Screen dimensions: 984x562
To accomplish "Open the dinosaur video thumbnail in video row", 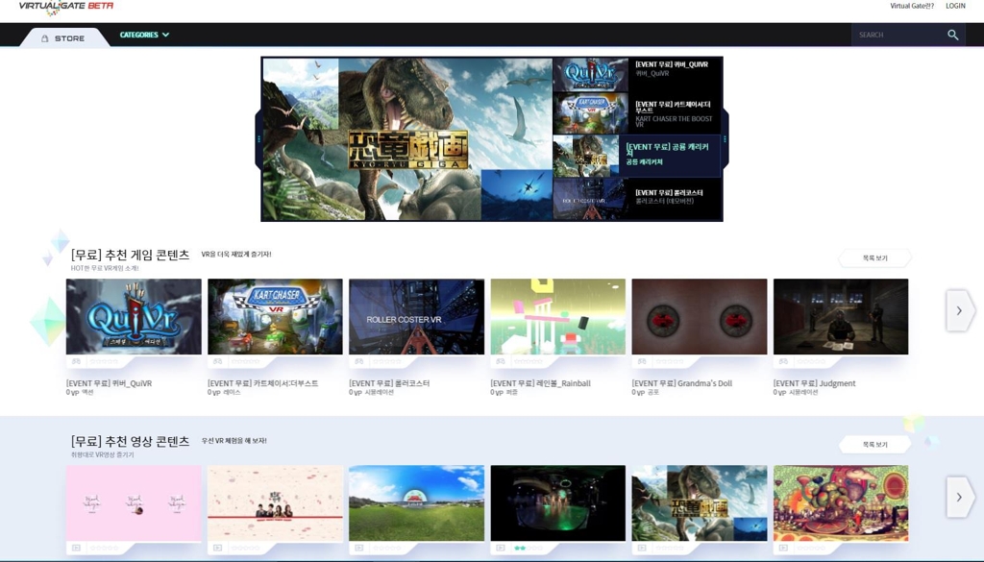I will 700,503.
